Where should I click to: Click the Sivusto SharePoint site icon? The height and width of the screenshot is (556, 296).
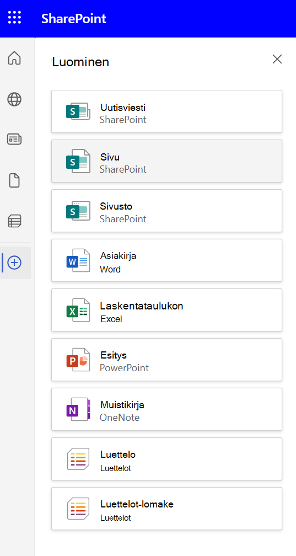click(78, 211)
